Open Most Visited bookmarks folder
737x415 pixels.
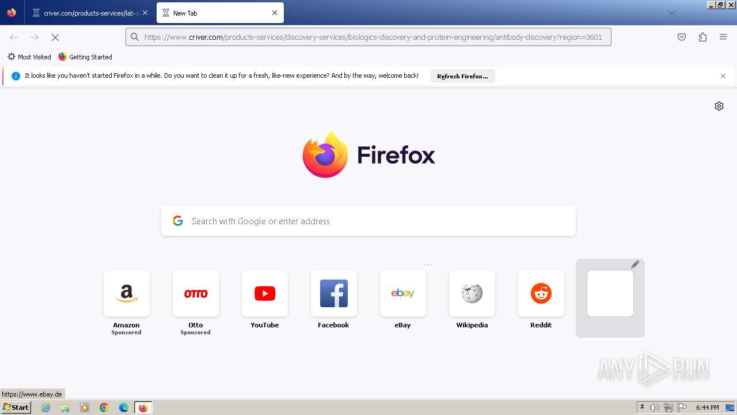pyautogui.click(x=29, y=57)
